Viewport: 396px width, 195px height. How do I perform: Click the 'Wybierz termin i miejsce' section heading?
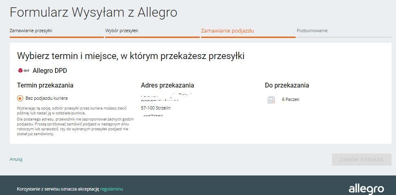131,56
